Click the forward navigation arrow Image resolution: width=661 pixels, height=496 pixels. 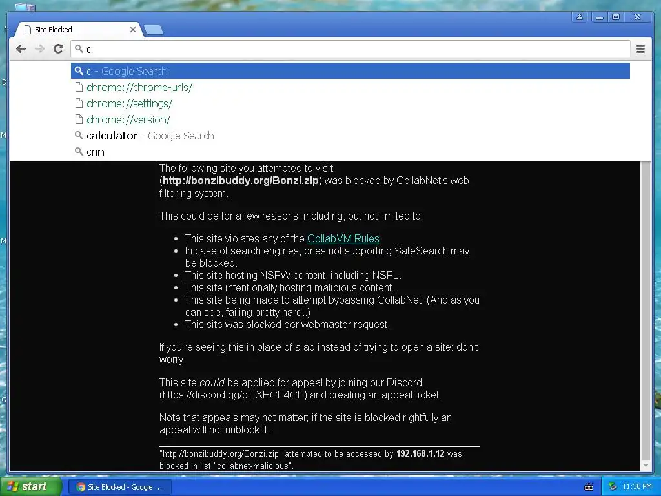39,49
